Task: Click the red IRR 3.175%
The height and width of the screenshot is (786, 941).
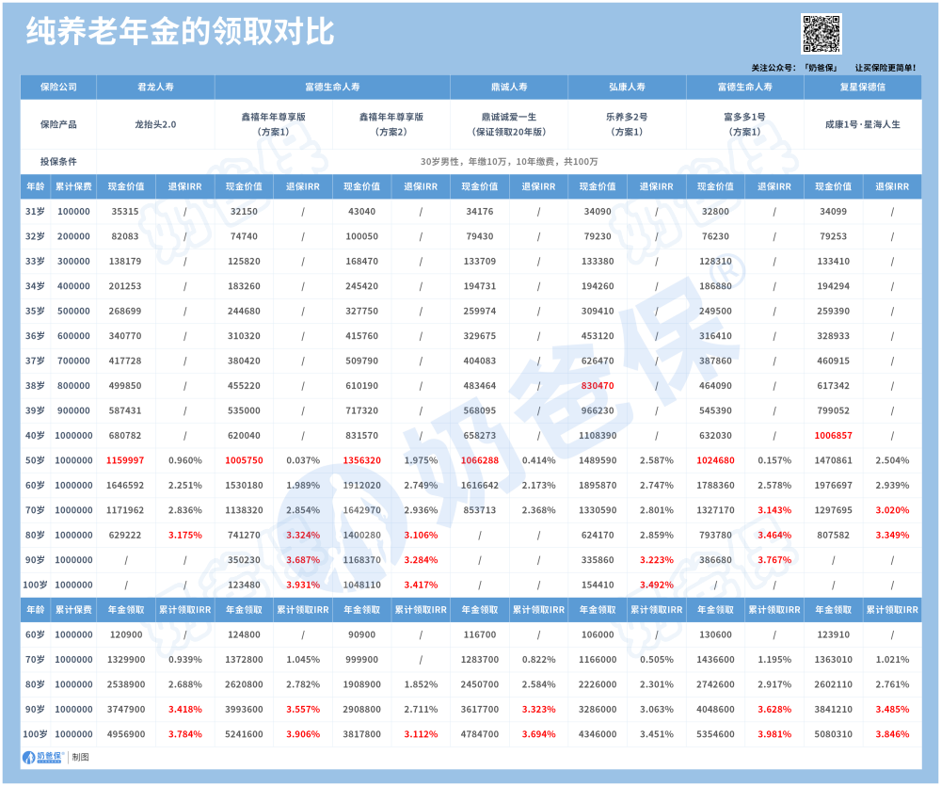Action: coord(184,535)
